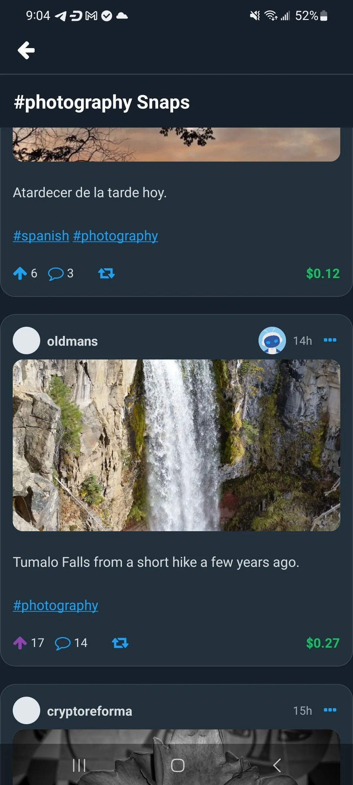
Task: Reblog the Tumalo Falls post
Action: [120, 643]
